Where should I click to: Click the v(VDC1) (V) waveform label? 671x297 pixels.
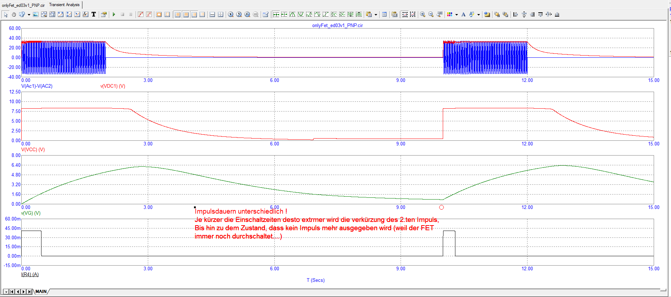click(x=113, y=86)
